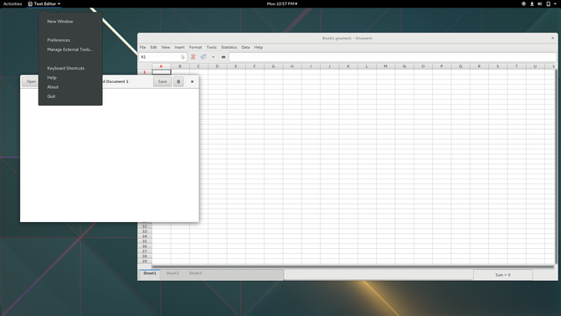Click the Accept change icon in Gnumeric
This screenshot has height=316, width=561.
[x=203, y=57]
